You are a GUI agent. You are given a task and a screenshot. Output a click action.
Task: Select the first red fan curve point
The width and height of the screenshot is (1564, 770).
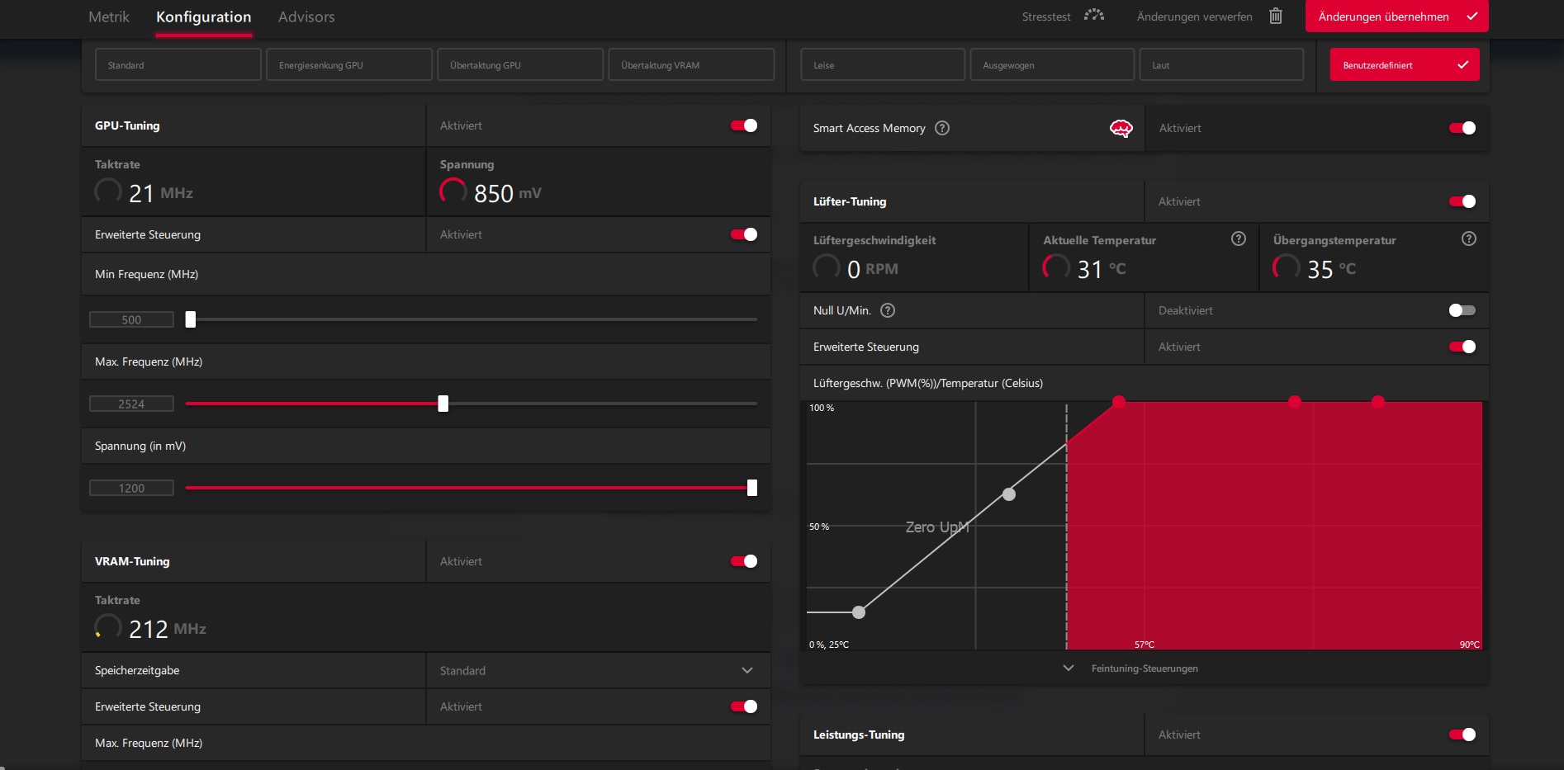tap(1119, 402)
